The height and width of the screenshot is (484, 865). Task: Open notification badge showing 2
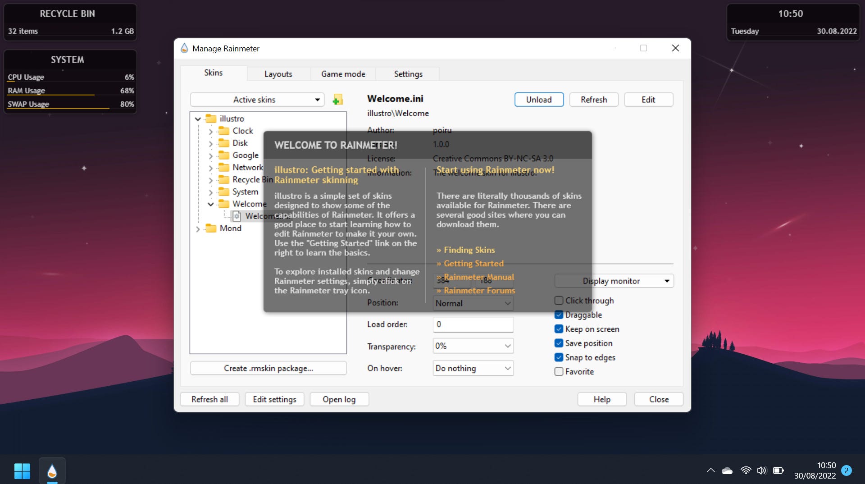pyautogui.click(x=847, y=470)
